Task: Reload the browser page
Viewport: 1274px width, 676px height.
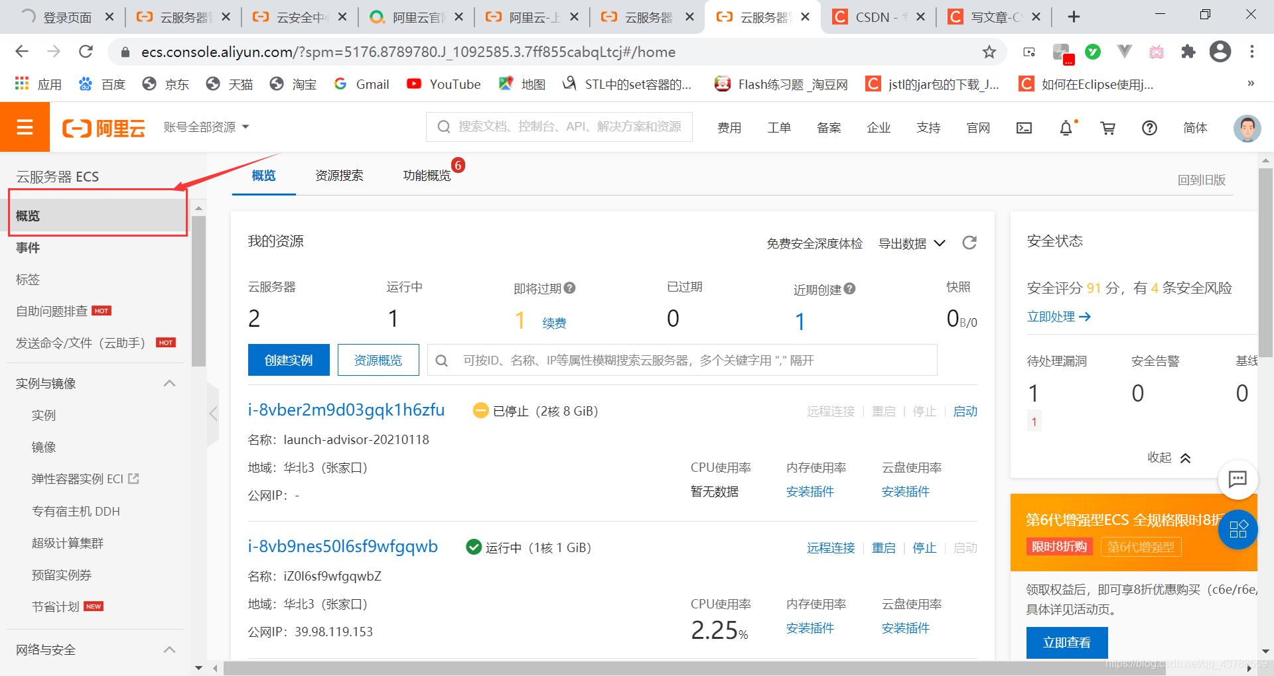Action: point(86,52)
